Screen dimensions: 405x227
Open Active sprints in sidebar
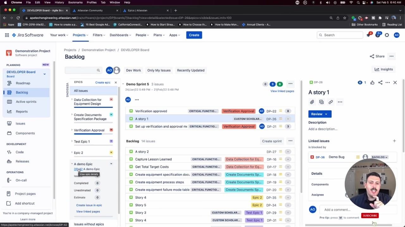coord(26,102)
